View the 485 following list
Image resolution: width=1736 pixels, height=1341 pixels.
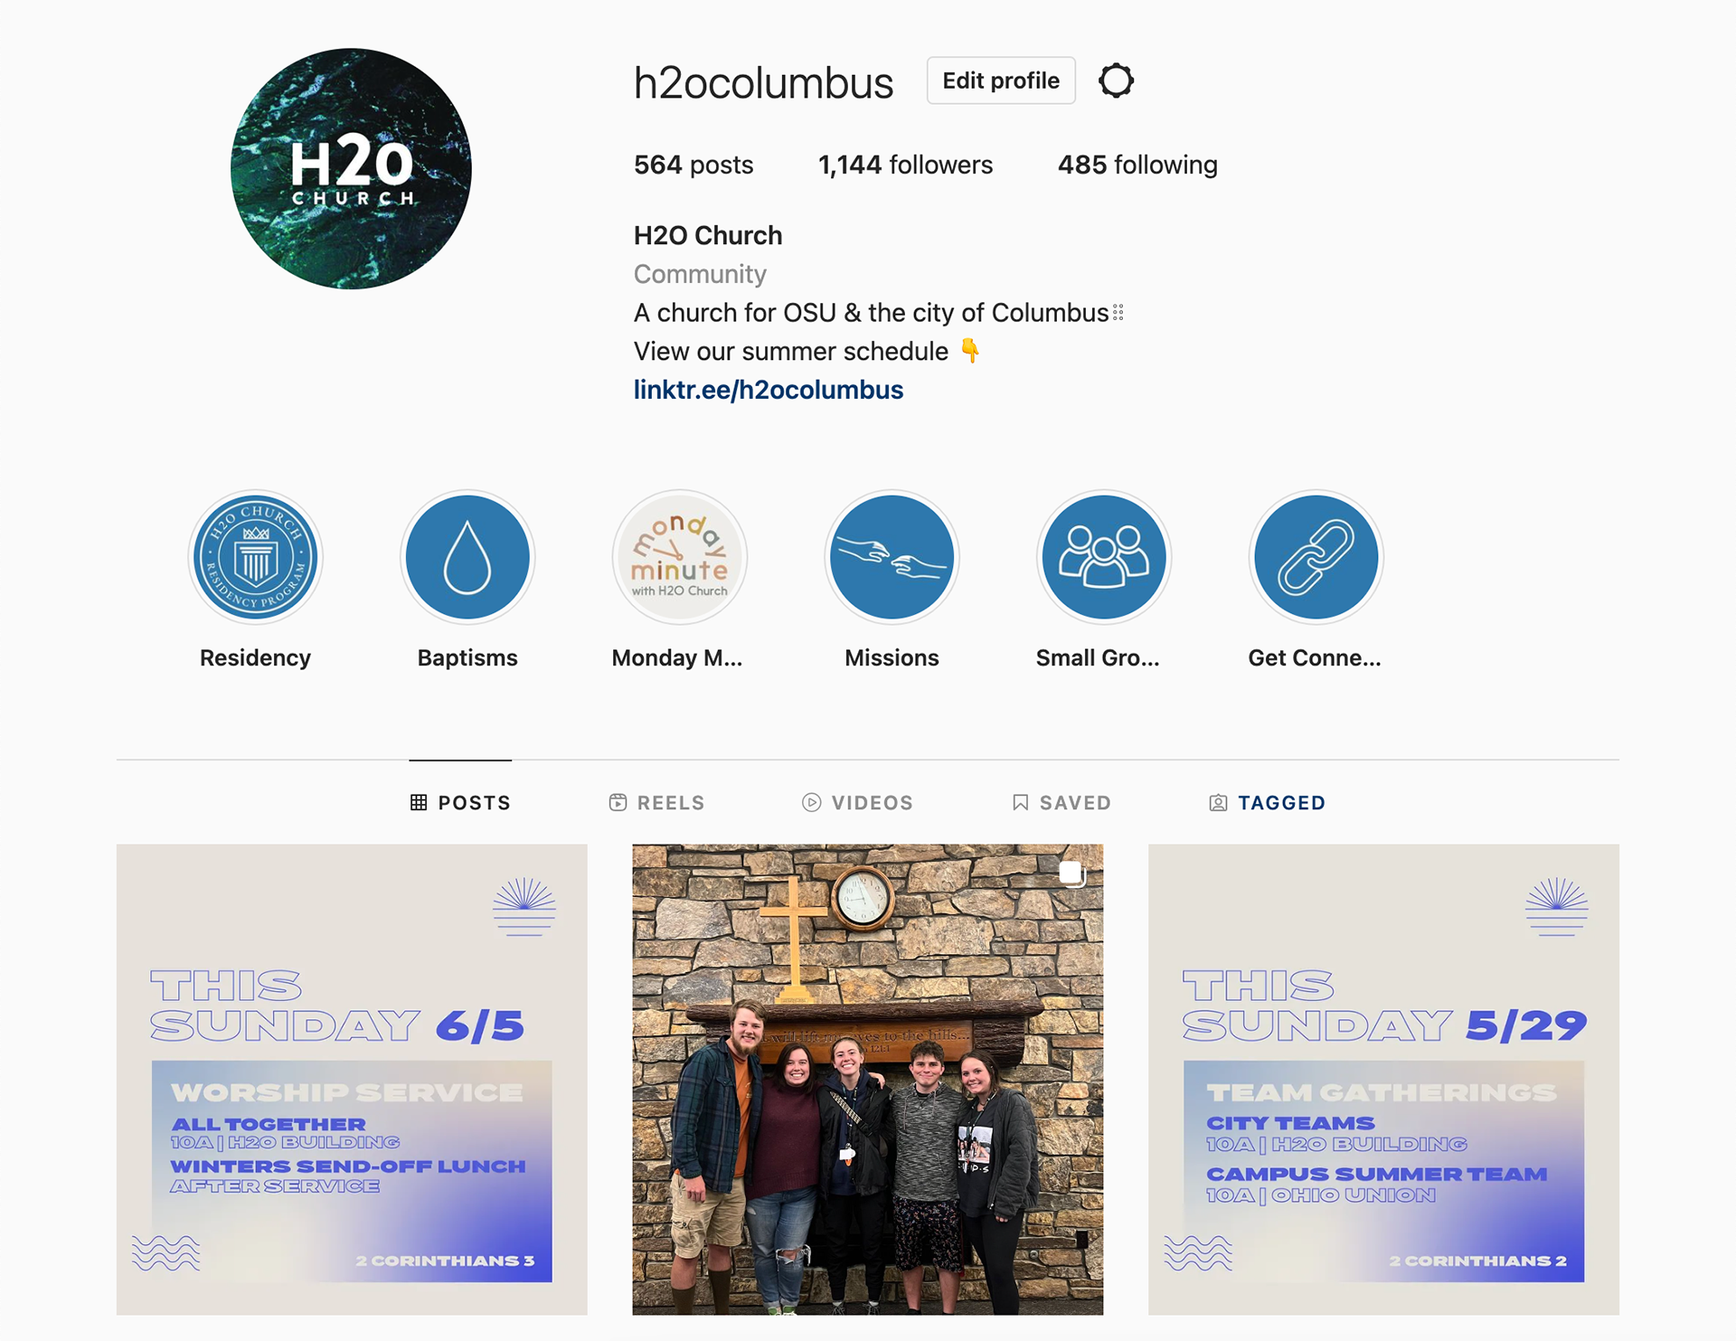(1137, 165)
